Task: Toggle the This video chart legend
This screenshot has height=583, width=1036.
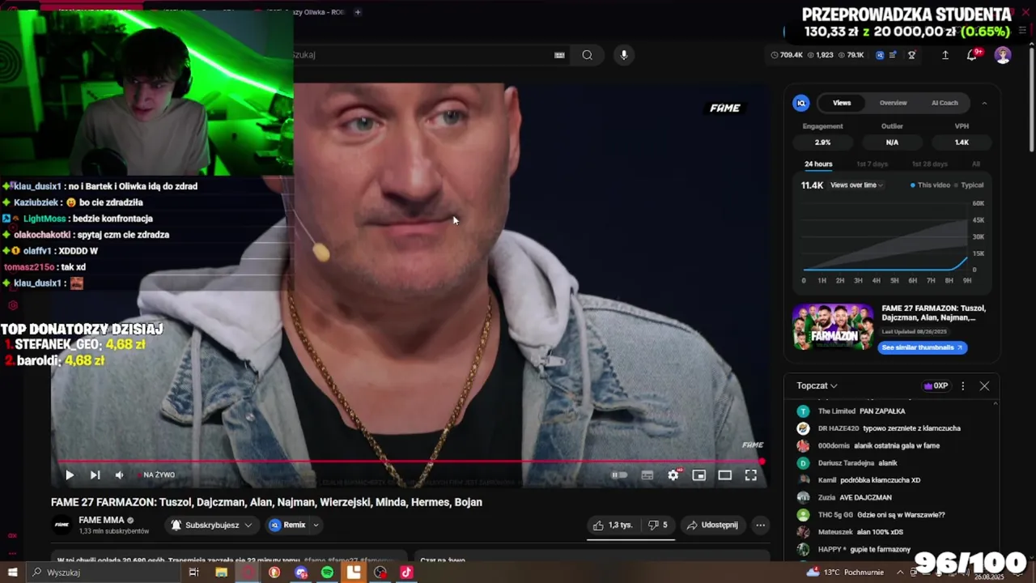Action: [x=930, y=185]
